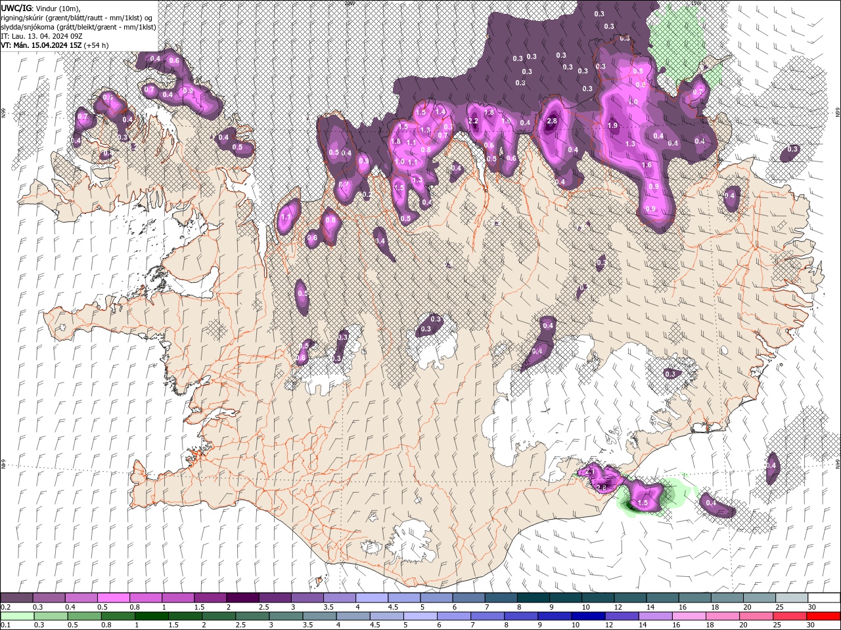This screenshot has width=841, height=630.
Task: Click the 2.2 precipitation value on the map
Action: pos(472,121)
